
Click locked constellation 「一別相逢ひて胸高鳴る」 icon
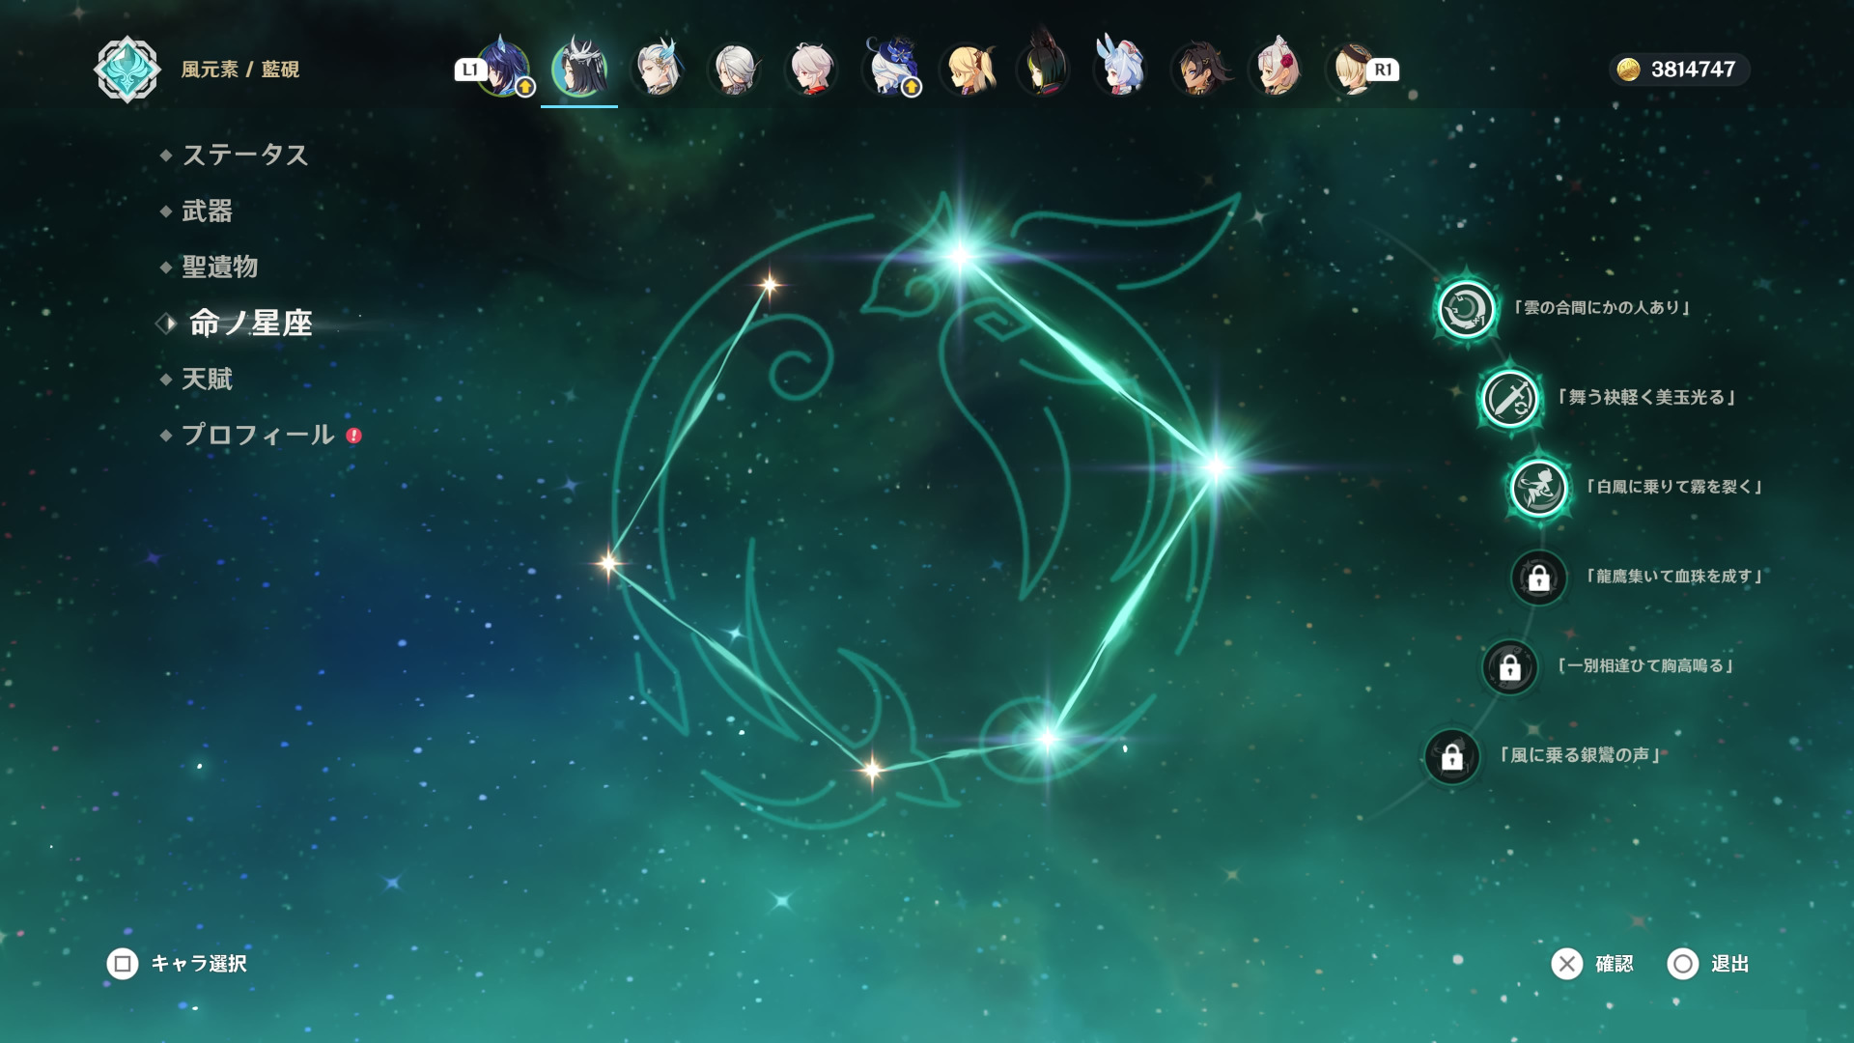[1509, 666]
